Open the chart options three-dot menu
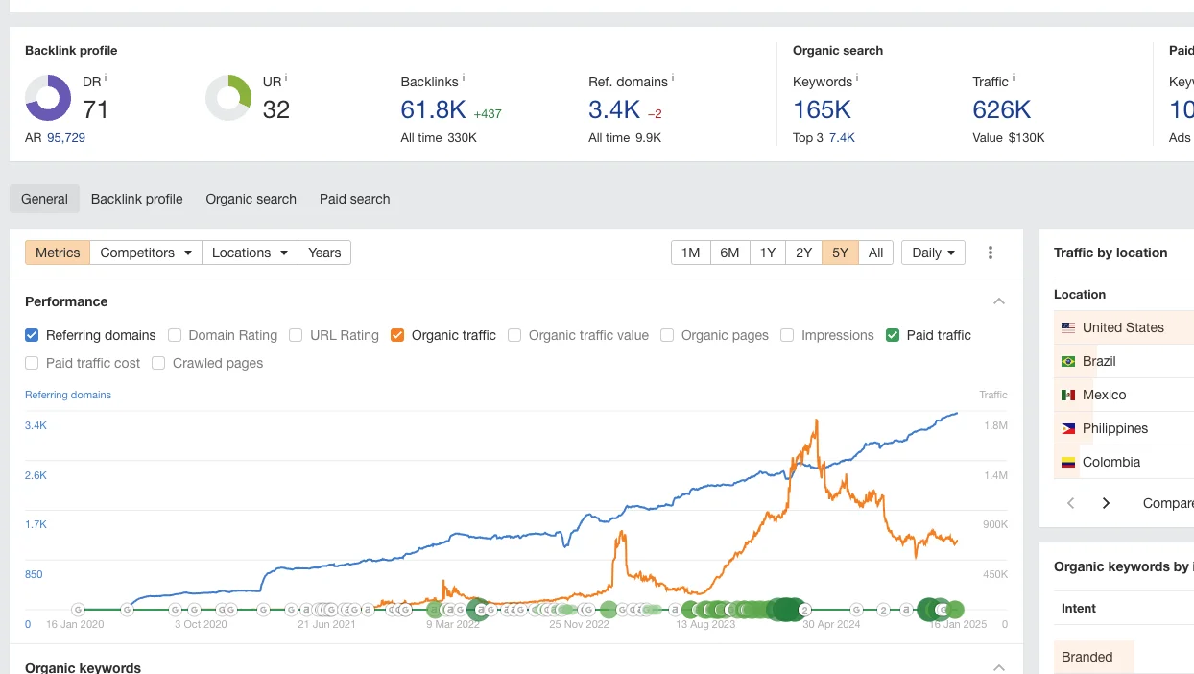Viewport: 1194px width, 674px height. click(x=990, y=253)
